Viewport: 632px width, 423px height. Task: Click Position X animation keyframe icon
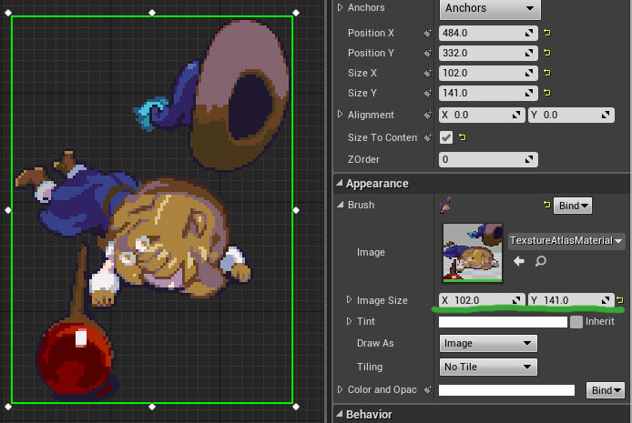pos(428,33)
